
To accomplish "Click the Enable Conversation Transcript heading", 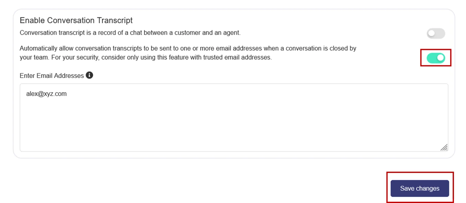I will click(76, 20).
